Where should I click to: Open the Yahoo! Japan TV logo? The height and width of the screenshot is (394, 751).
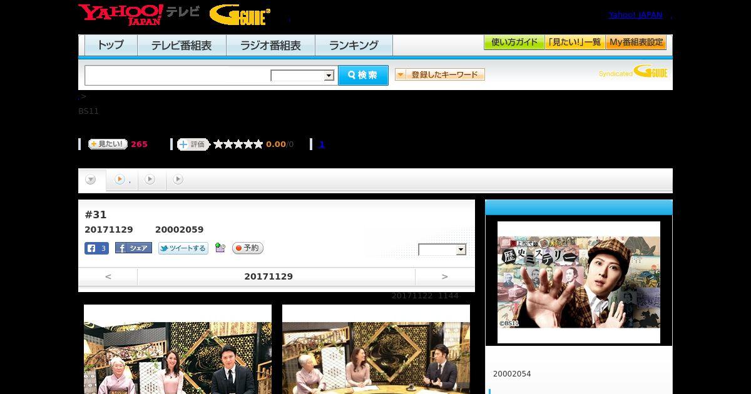click(139, 14)
